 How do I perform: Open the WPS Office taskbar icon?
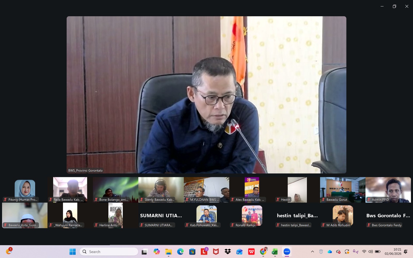click(251, 252)
